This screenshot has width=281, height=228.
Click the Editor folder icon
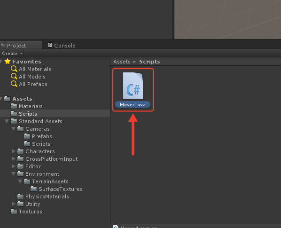click(20, 166)
